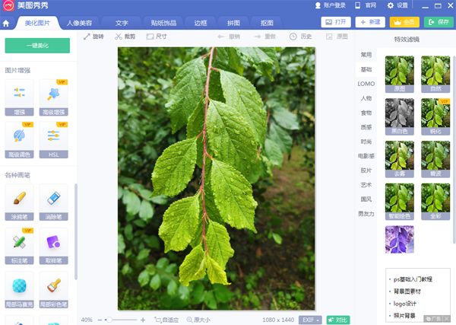This screenshot has width=456, height=325.
Task: Select the 常用 filter category
Action: pos(366,55)
